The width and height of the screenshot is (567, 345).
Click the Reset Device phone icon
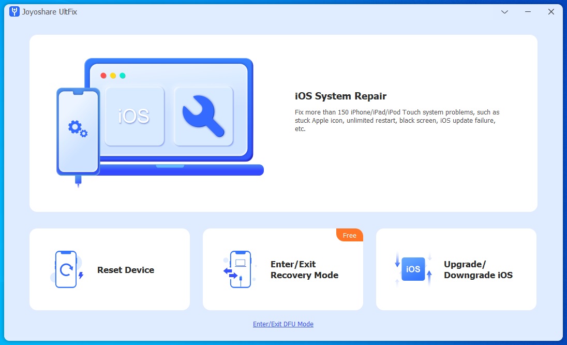[x=66, y=269]
